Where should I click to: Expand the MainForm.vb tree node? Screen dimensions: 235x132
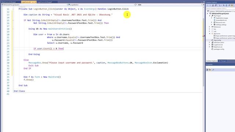tap(210, 47)
